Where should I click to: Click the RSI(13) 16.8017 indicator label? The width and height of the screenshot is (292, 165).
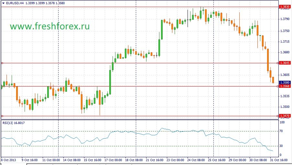click(14, 123)
